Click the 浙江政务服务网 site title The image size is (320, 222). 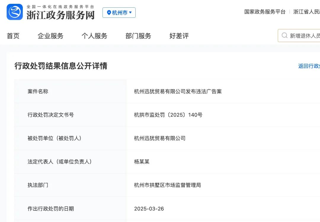click(61, 15)
